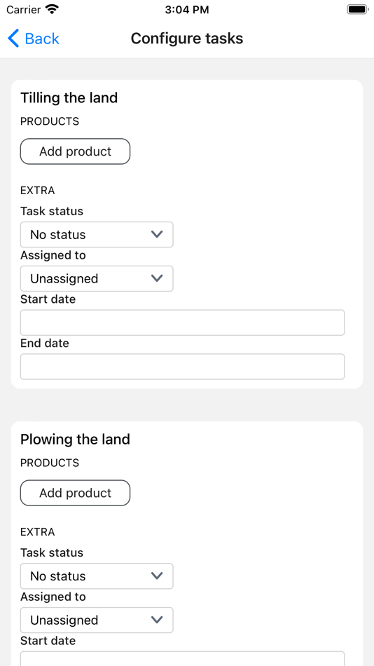Open Task status dropdown for Plowing the land
This screenshot has height=666, width=374.
tap(97, 576)
